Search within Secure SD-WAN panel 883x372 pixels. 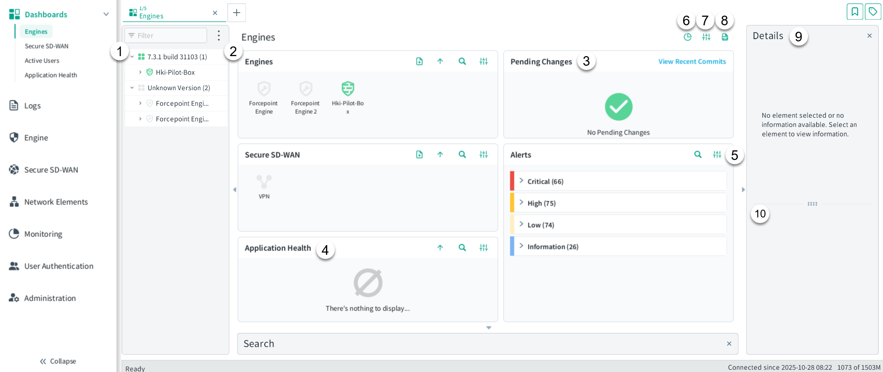[462, 155]
